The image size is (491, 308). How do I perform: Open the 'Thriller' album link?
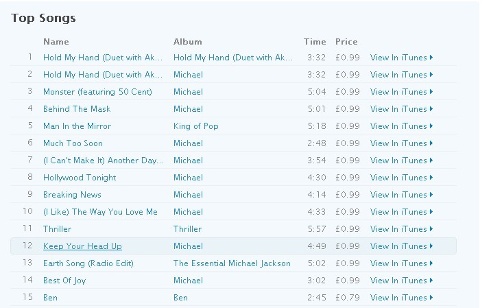click(x=187, y=229)
